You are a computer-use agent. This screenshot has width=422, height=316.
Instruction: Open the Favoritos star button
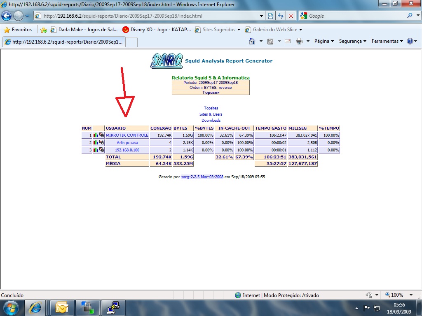(x=18, y=30)
